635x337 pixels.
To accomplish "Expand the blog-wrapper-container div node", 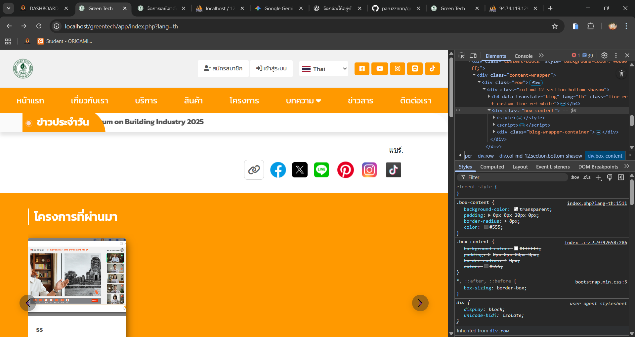I will click(494, 132).
